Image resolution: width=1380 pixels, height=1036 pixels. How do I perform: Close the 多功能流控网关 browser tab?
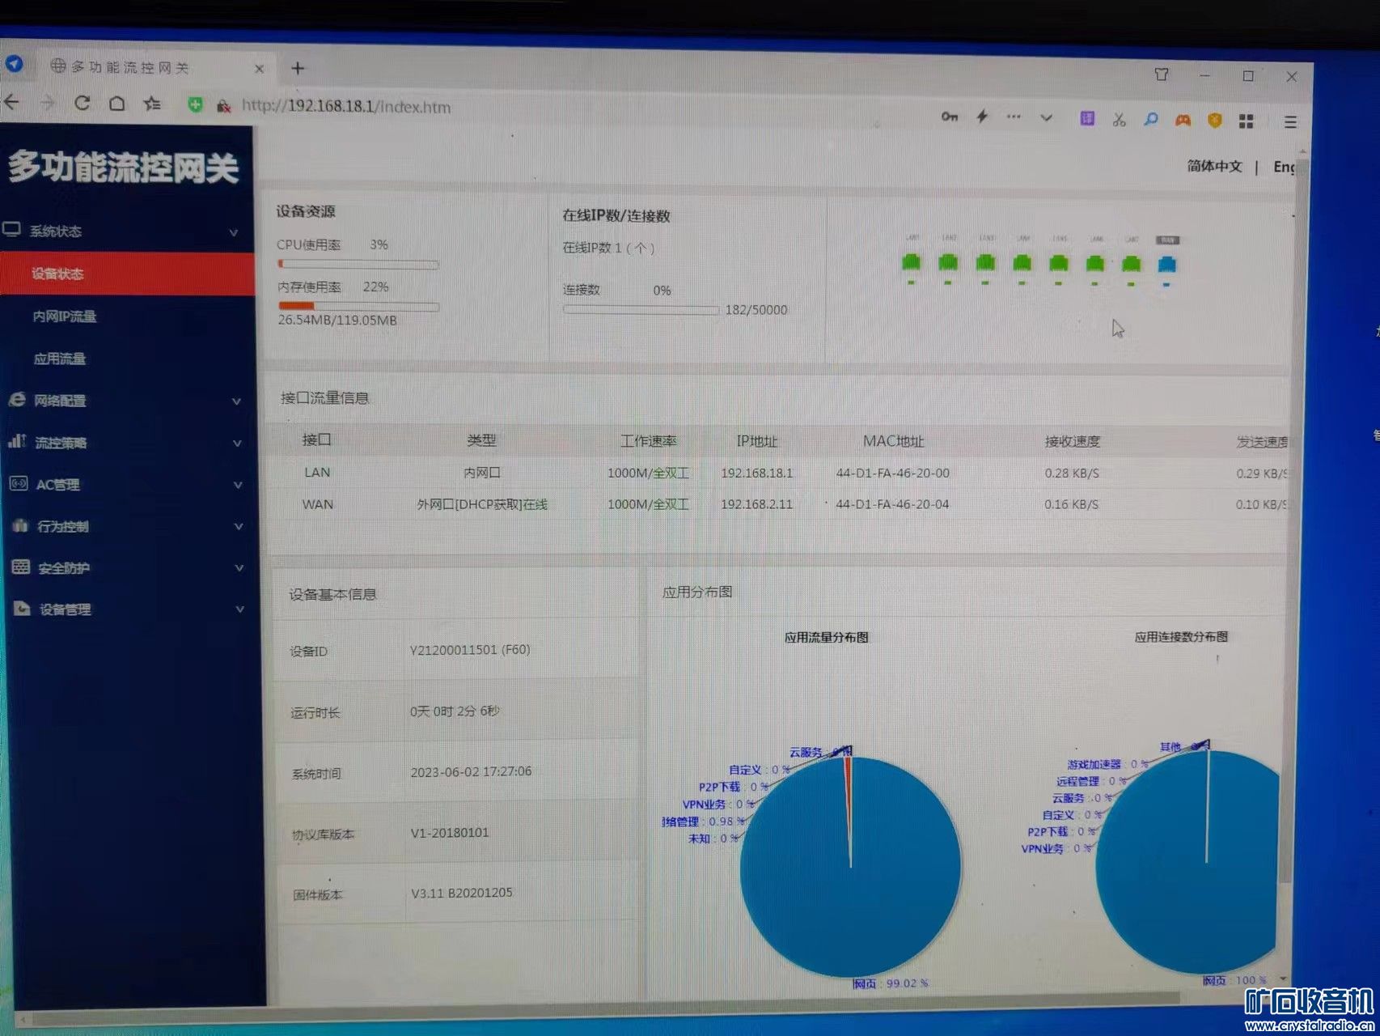pos(259,69)
